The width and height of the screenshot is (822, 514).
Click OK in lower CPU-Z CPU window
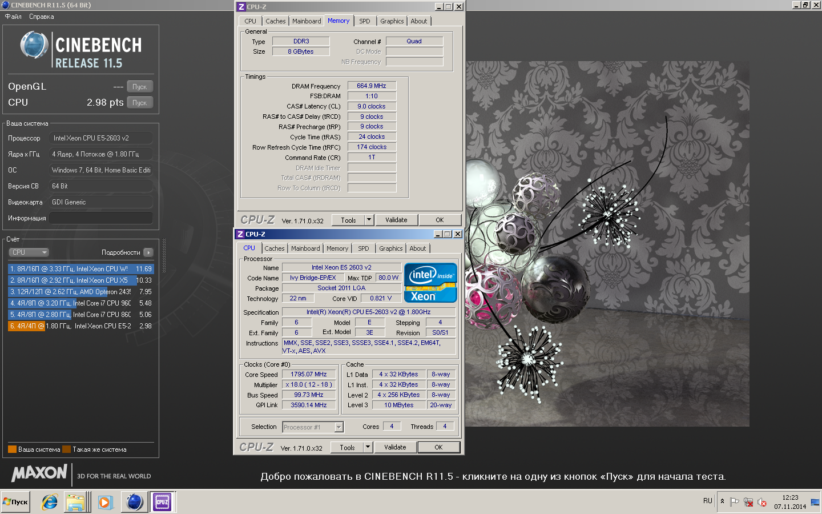(438, 448)
